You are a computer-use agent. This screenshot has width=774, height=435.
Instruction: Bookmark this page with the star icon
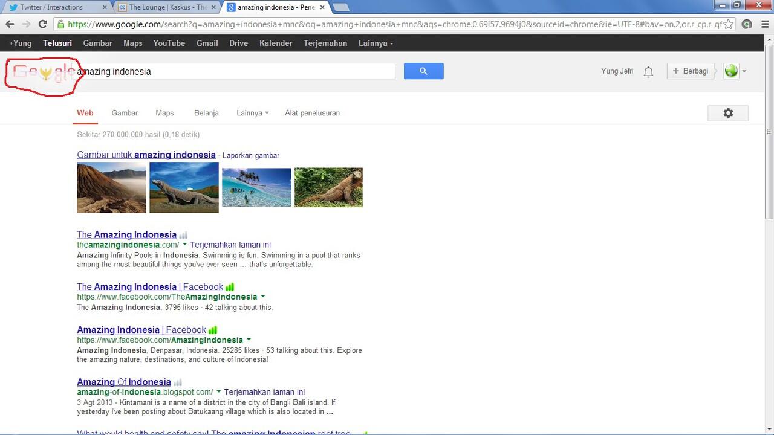click(x=729, y=24)
